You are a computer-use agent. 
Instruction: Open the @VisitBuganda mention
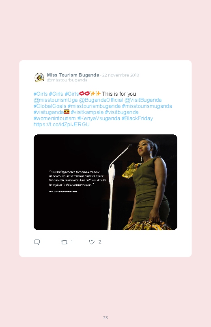143,100
